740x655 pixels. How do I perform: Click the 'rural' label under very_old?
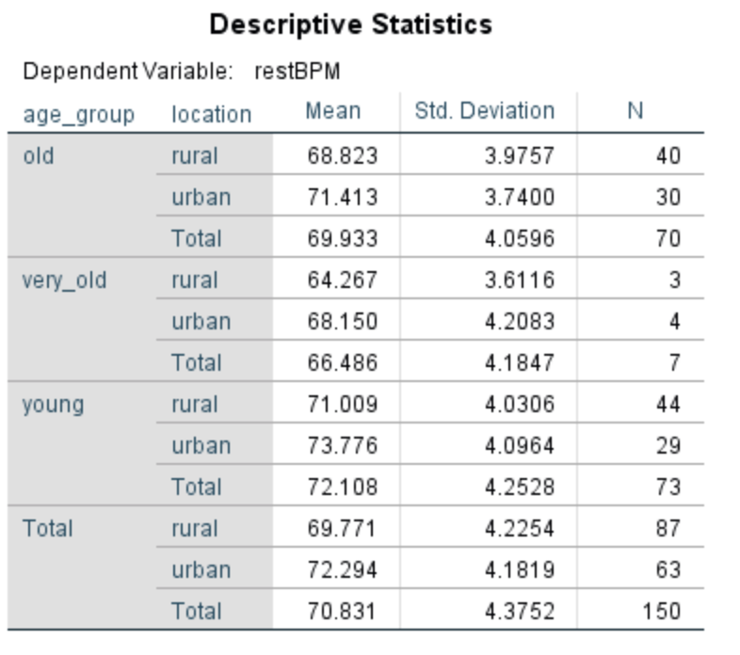point(195,280)
